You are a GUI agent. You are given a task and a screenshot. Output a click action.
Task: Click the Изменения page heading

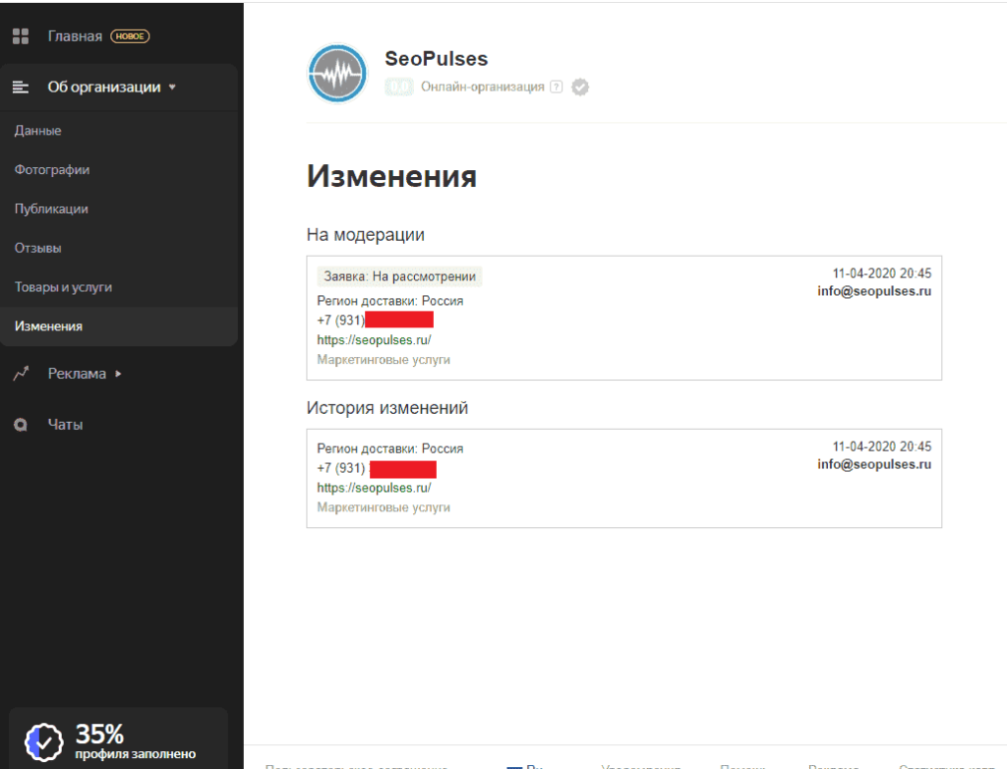click(391, 176)
